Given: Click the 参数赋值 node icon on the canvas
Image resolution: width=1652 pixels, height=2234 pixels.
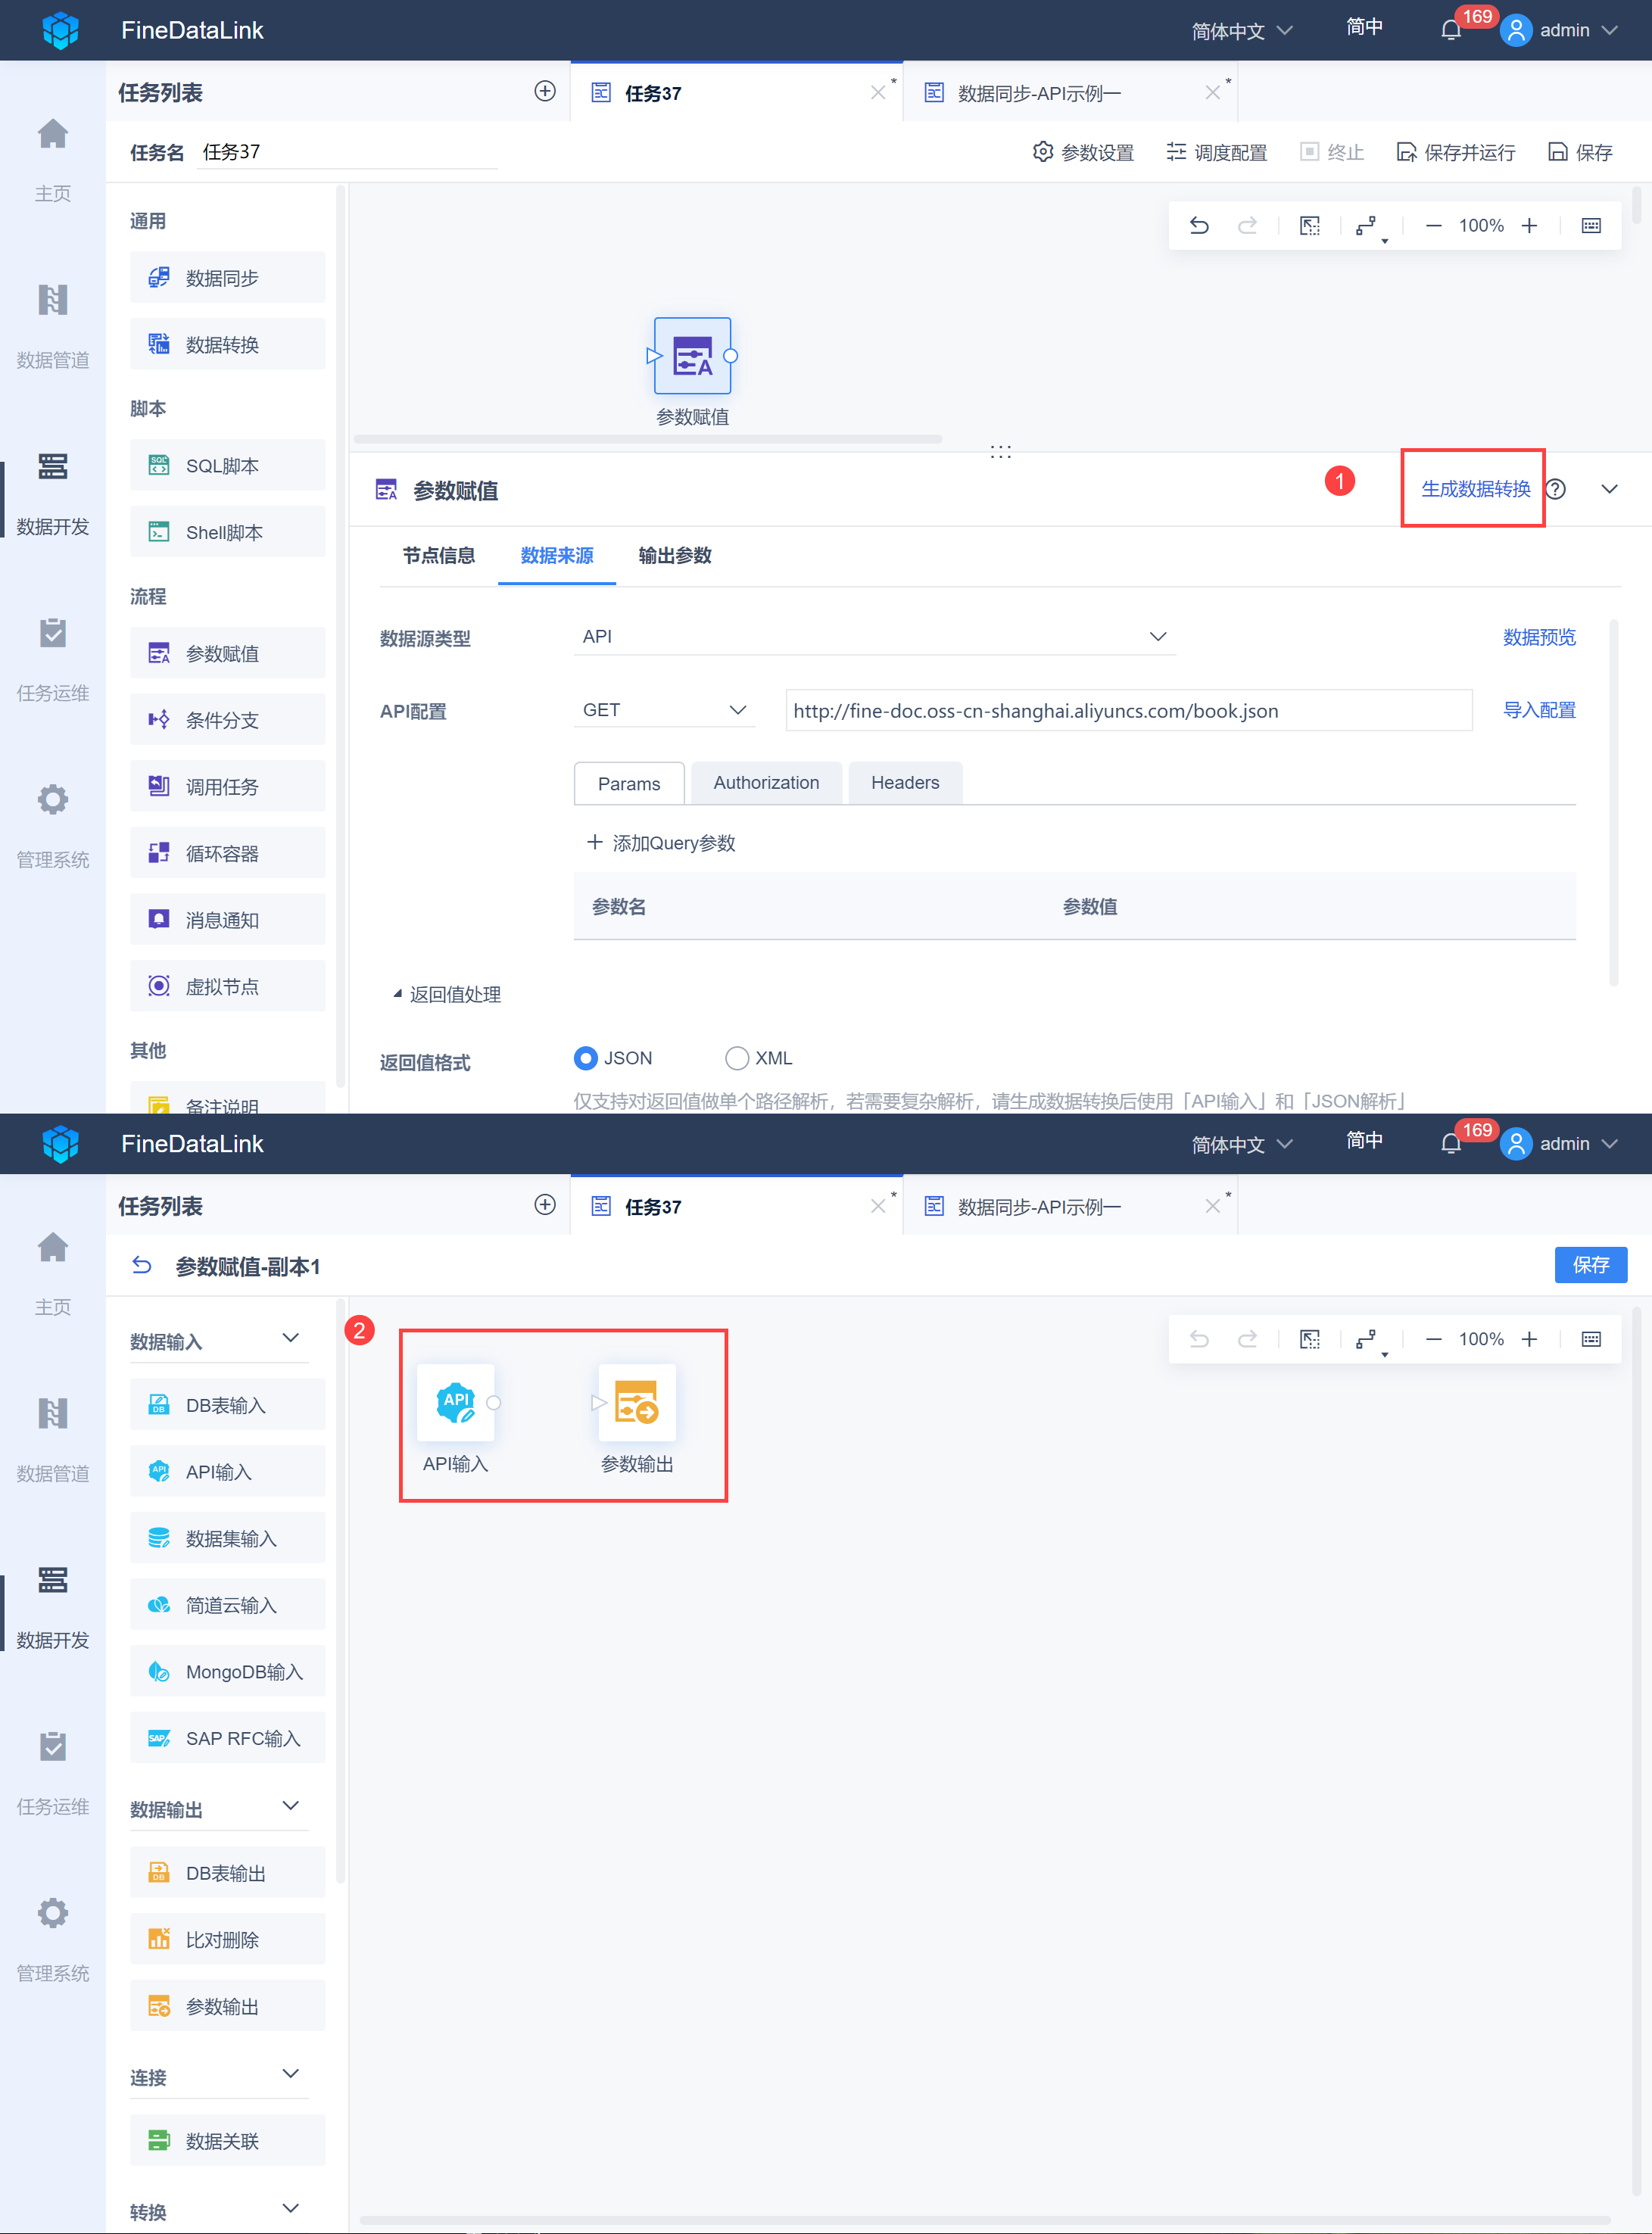Looking at the screenshot, I should coord(692,356).
